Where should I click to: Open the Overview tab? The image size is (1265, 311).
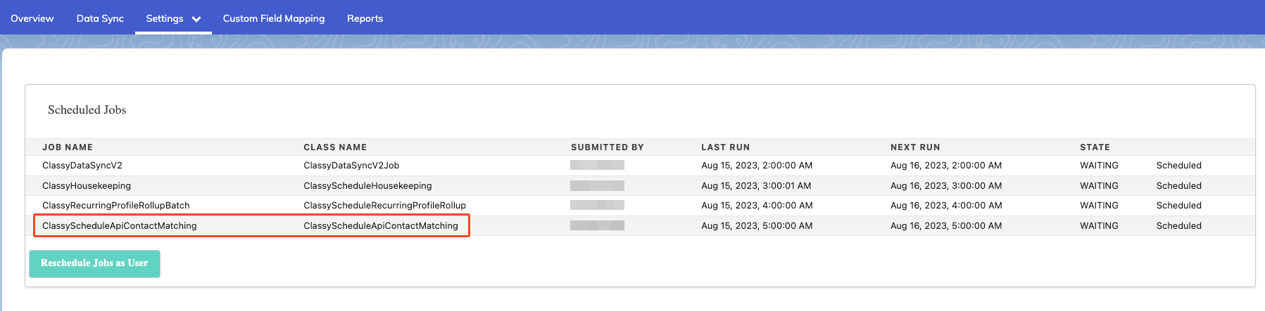32,18
